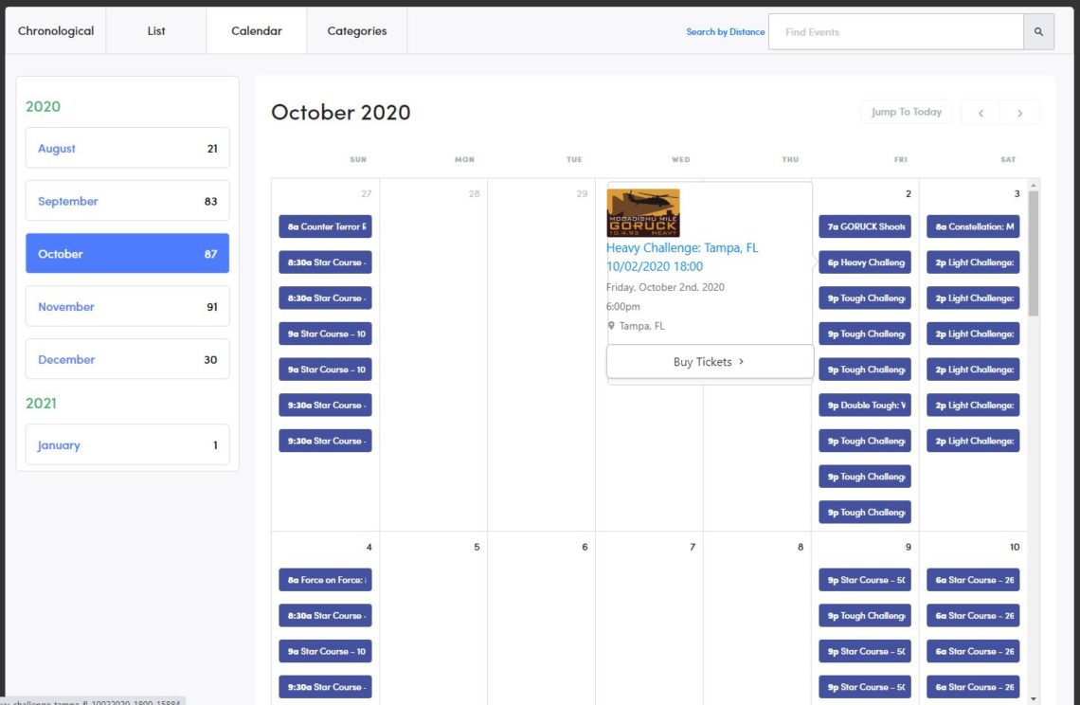1080x705 pixels.
Task: Click the calendar scrollbar up arrow
Action: 1034,186
